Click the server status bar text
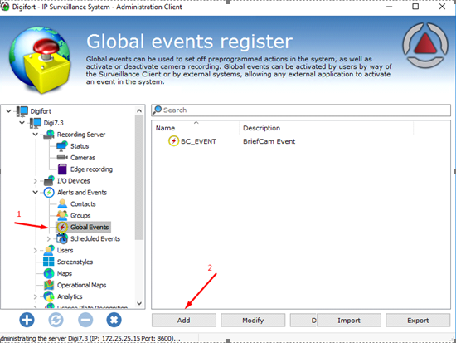The image size is (456, 343). point(90,338)
